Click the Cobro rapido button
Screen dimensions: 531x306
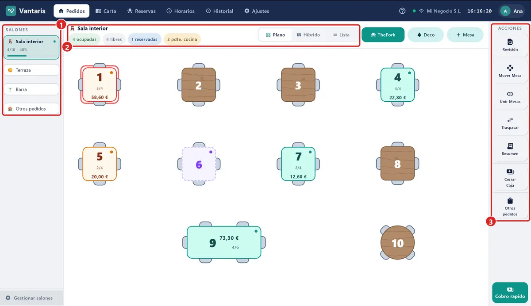510,293
